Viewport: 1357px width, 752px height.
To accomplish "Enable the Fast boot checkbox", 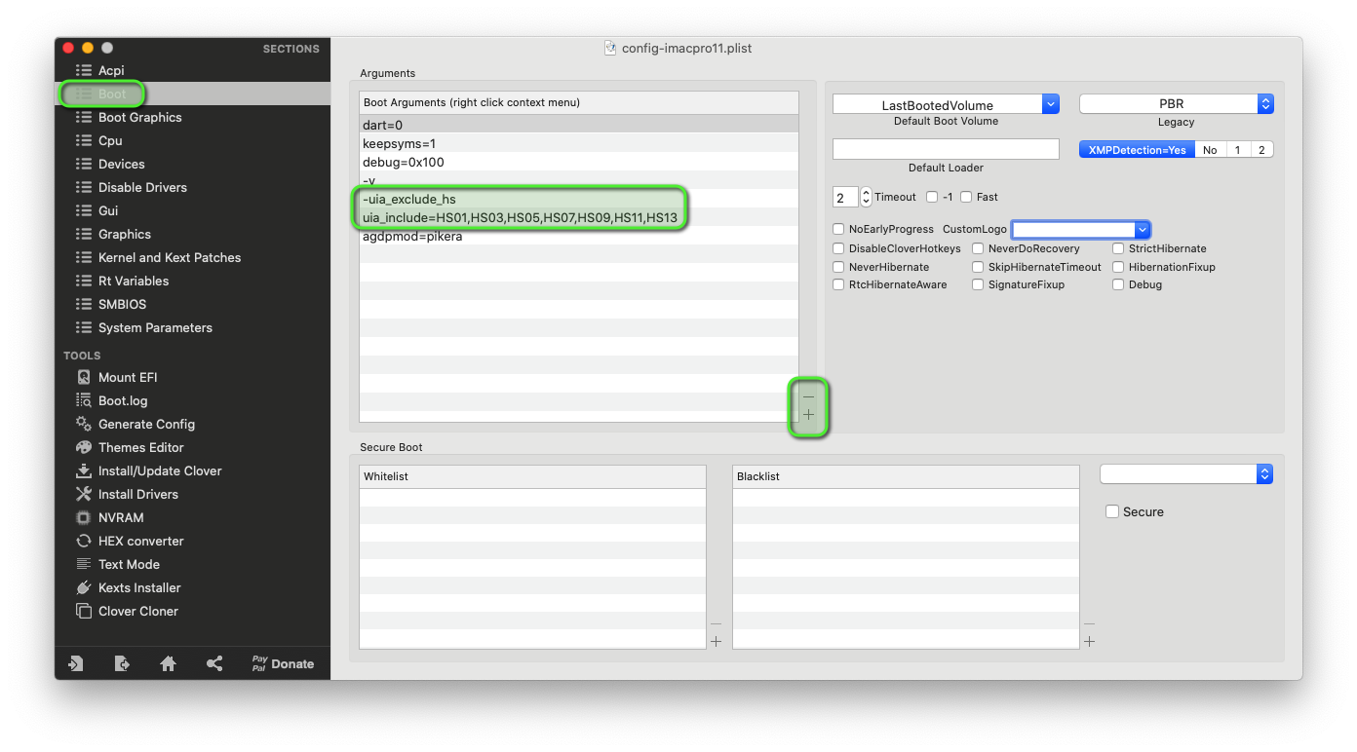I will pyautogui.click(x=966, y=197).
